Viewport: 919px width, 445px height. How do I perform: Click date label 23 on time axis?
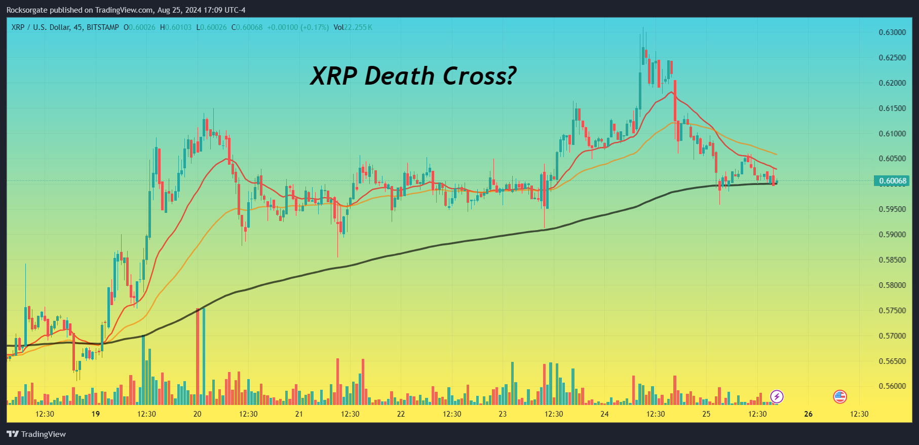pos(503,414)
